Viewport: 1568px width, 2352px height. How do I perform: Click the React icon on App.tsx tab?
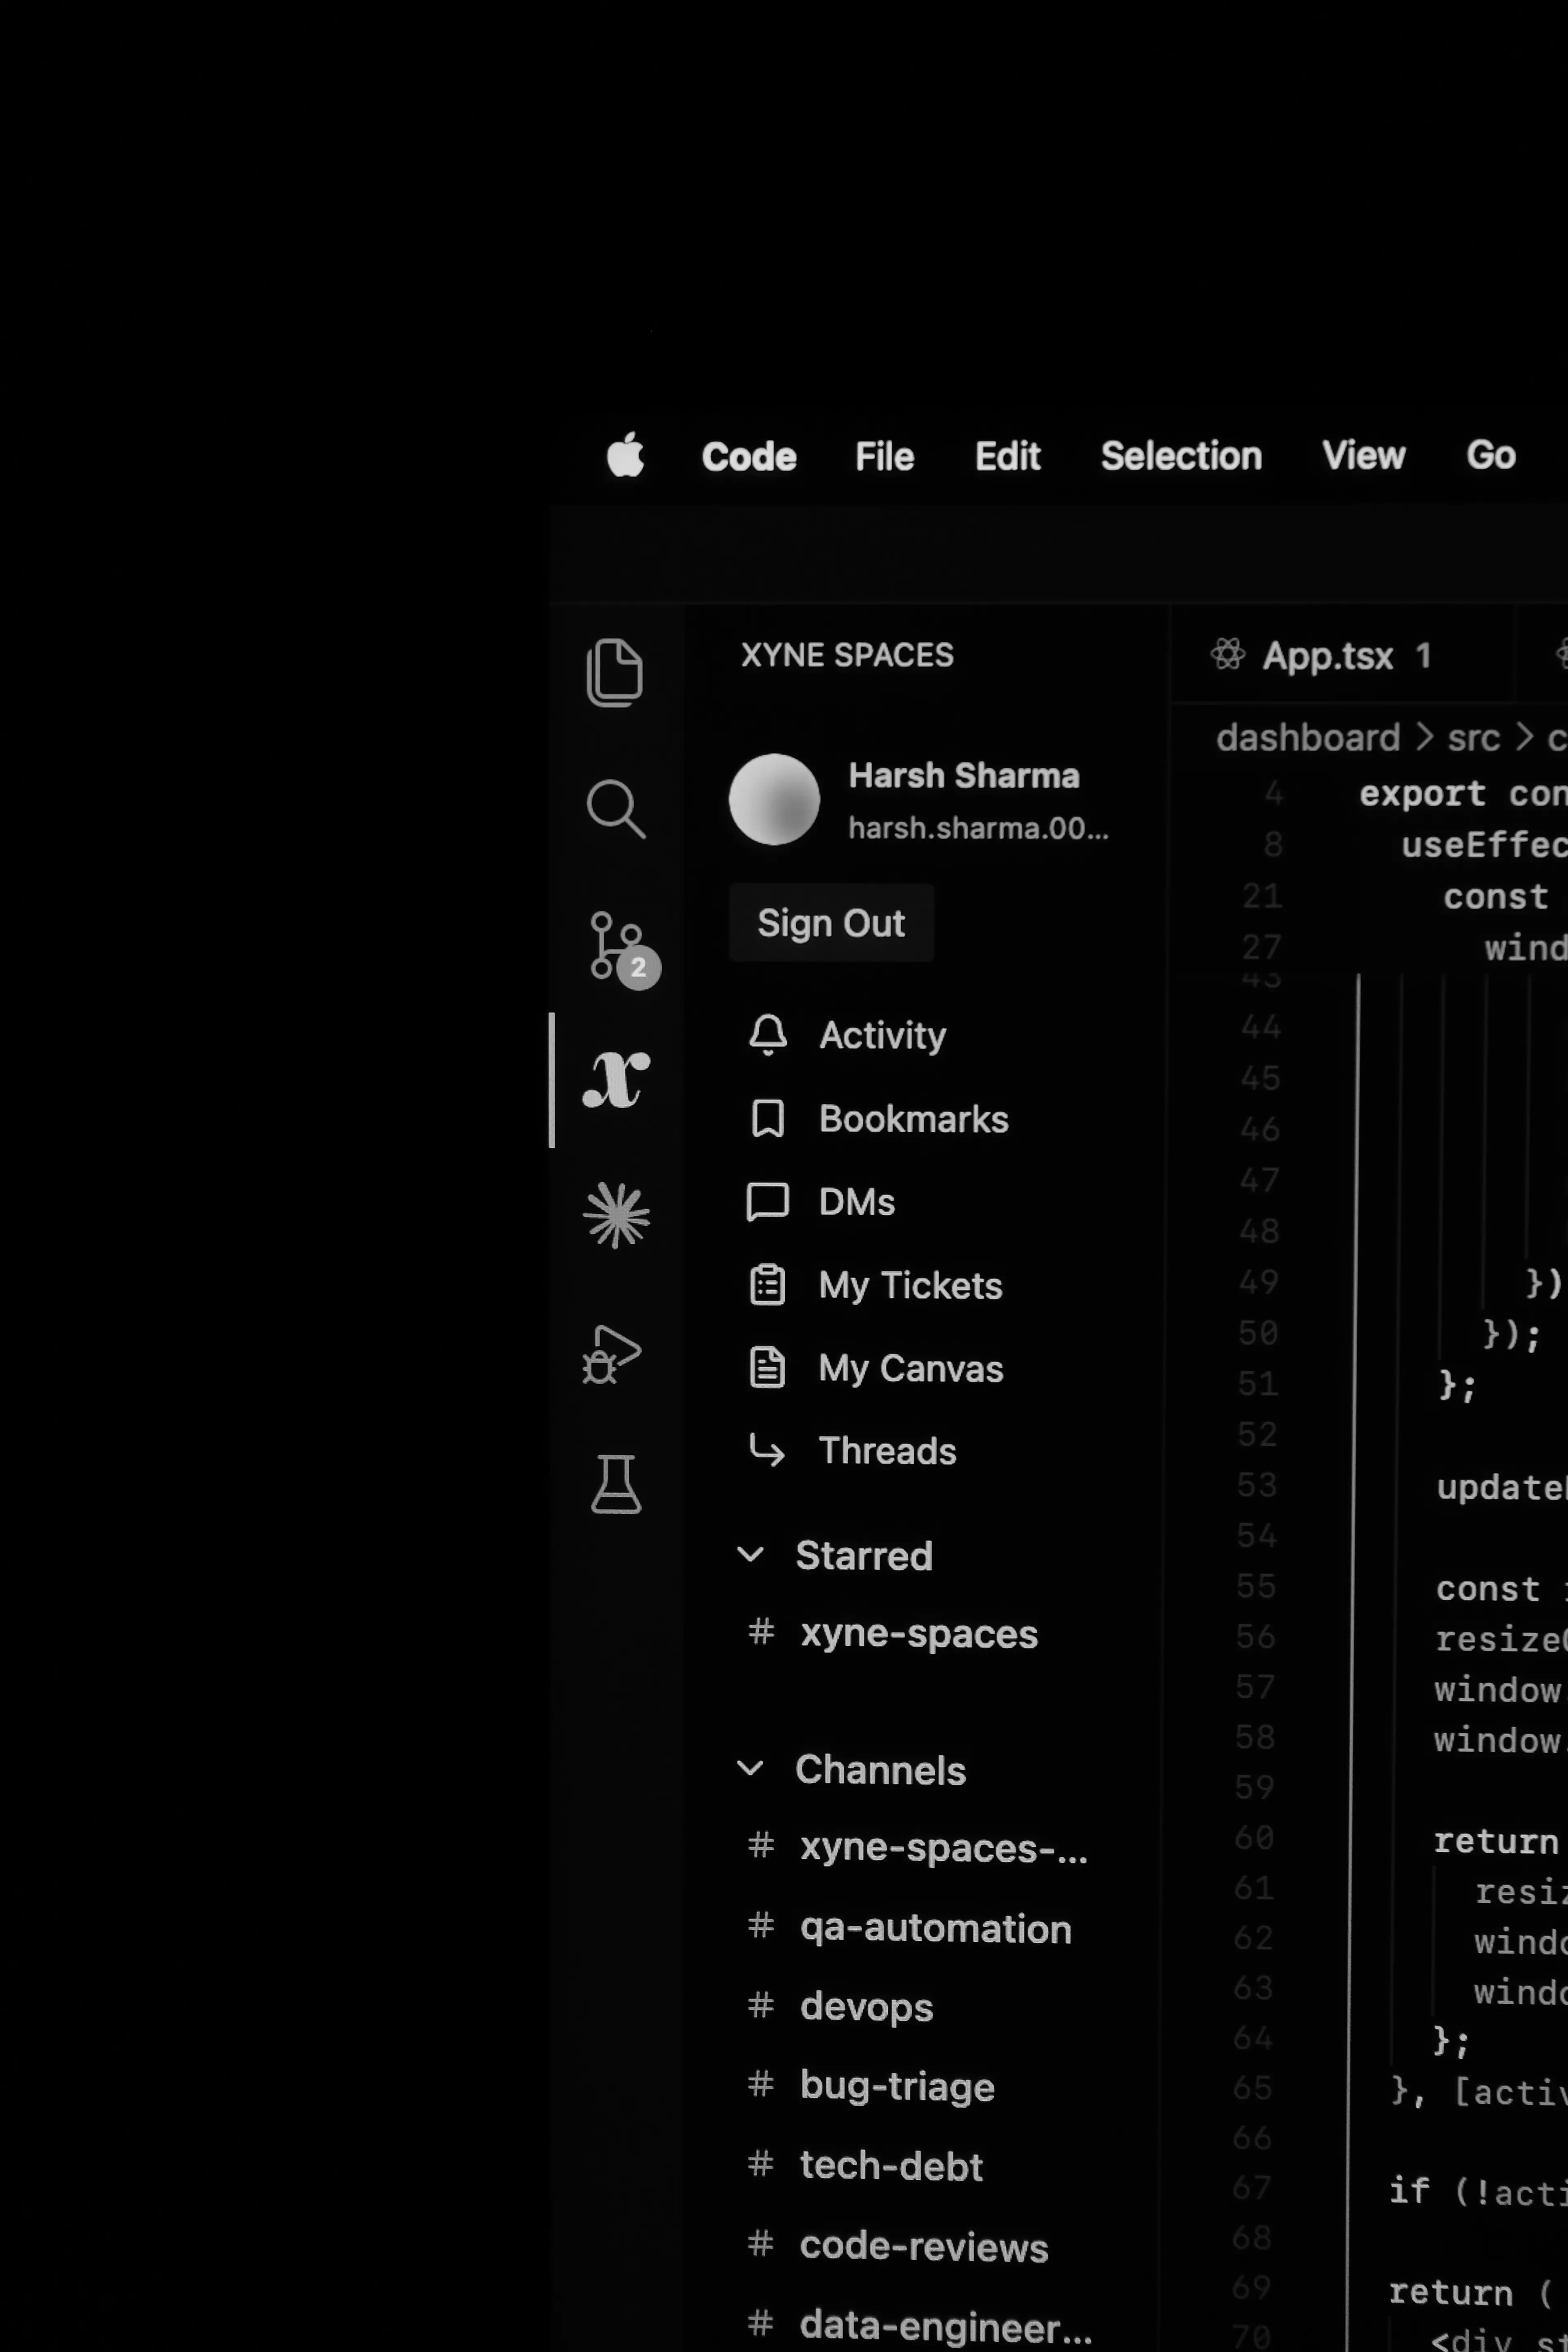click(1228, 655)
